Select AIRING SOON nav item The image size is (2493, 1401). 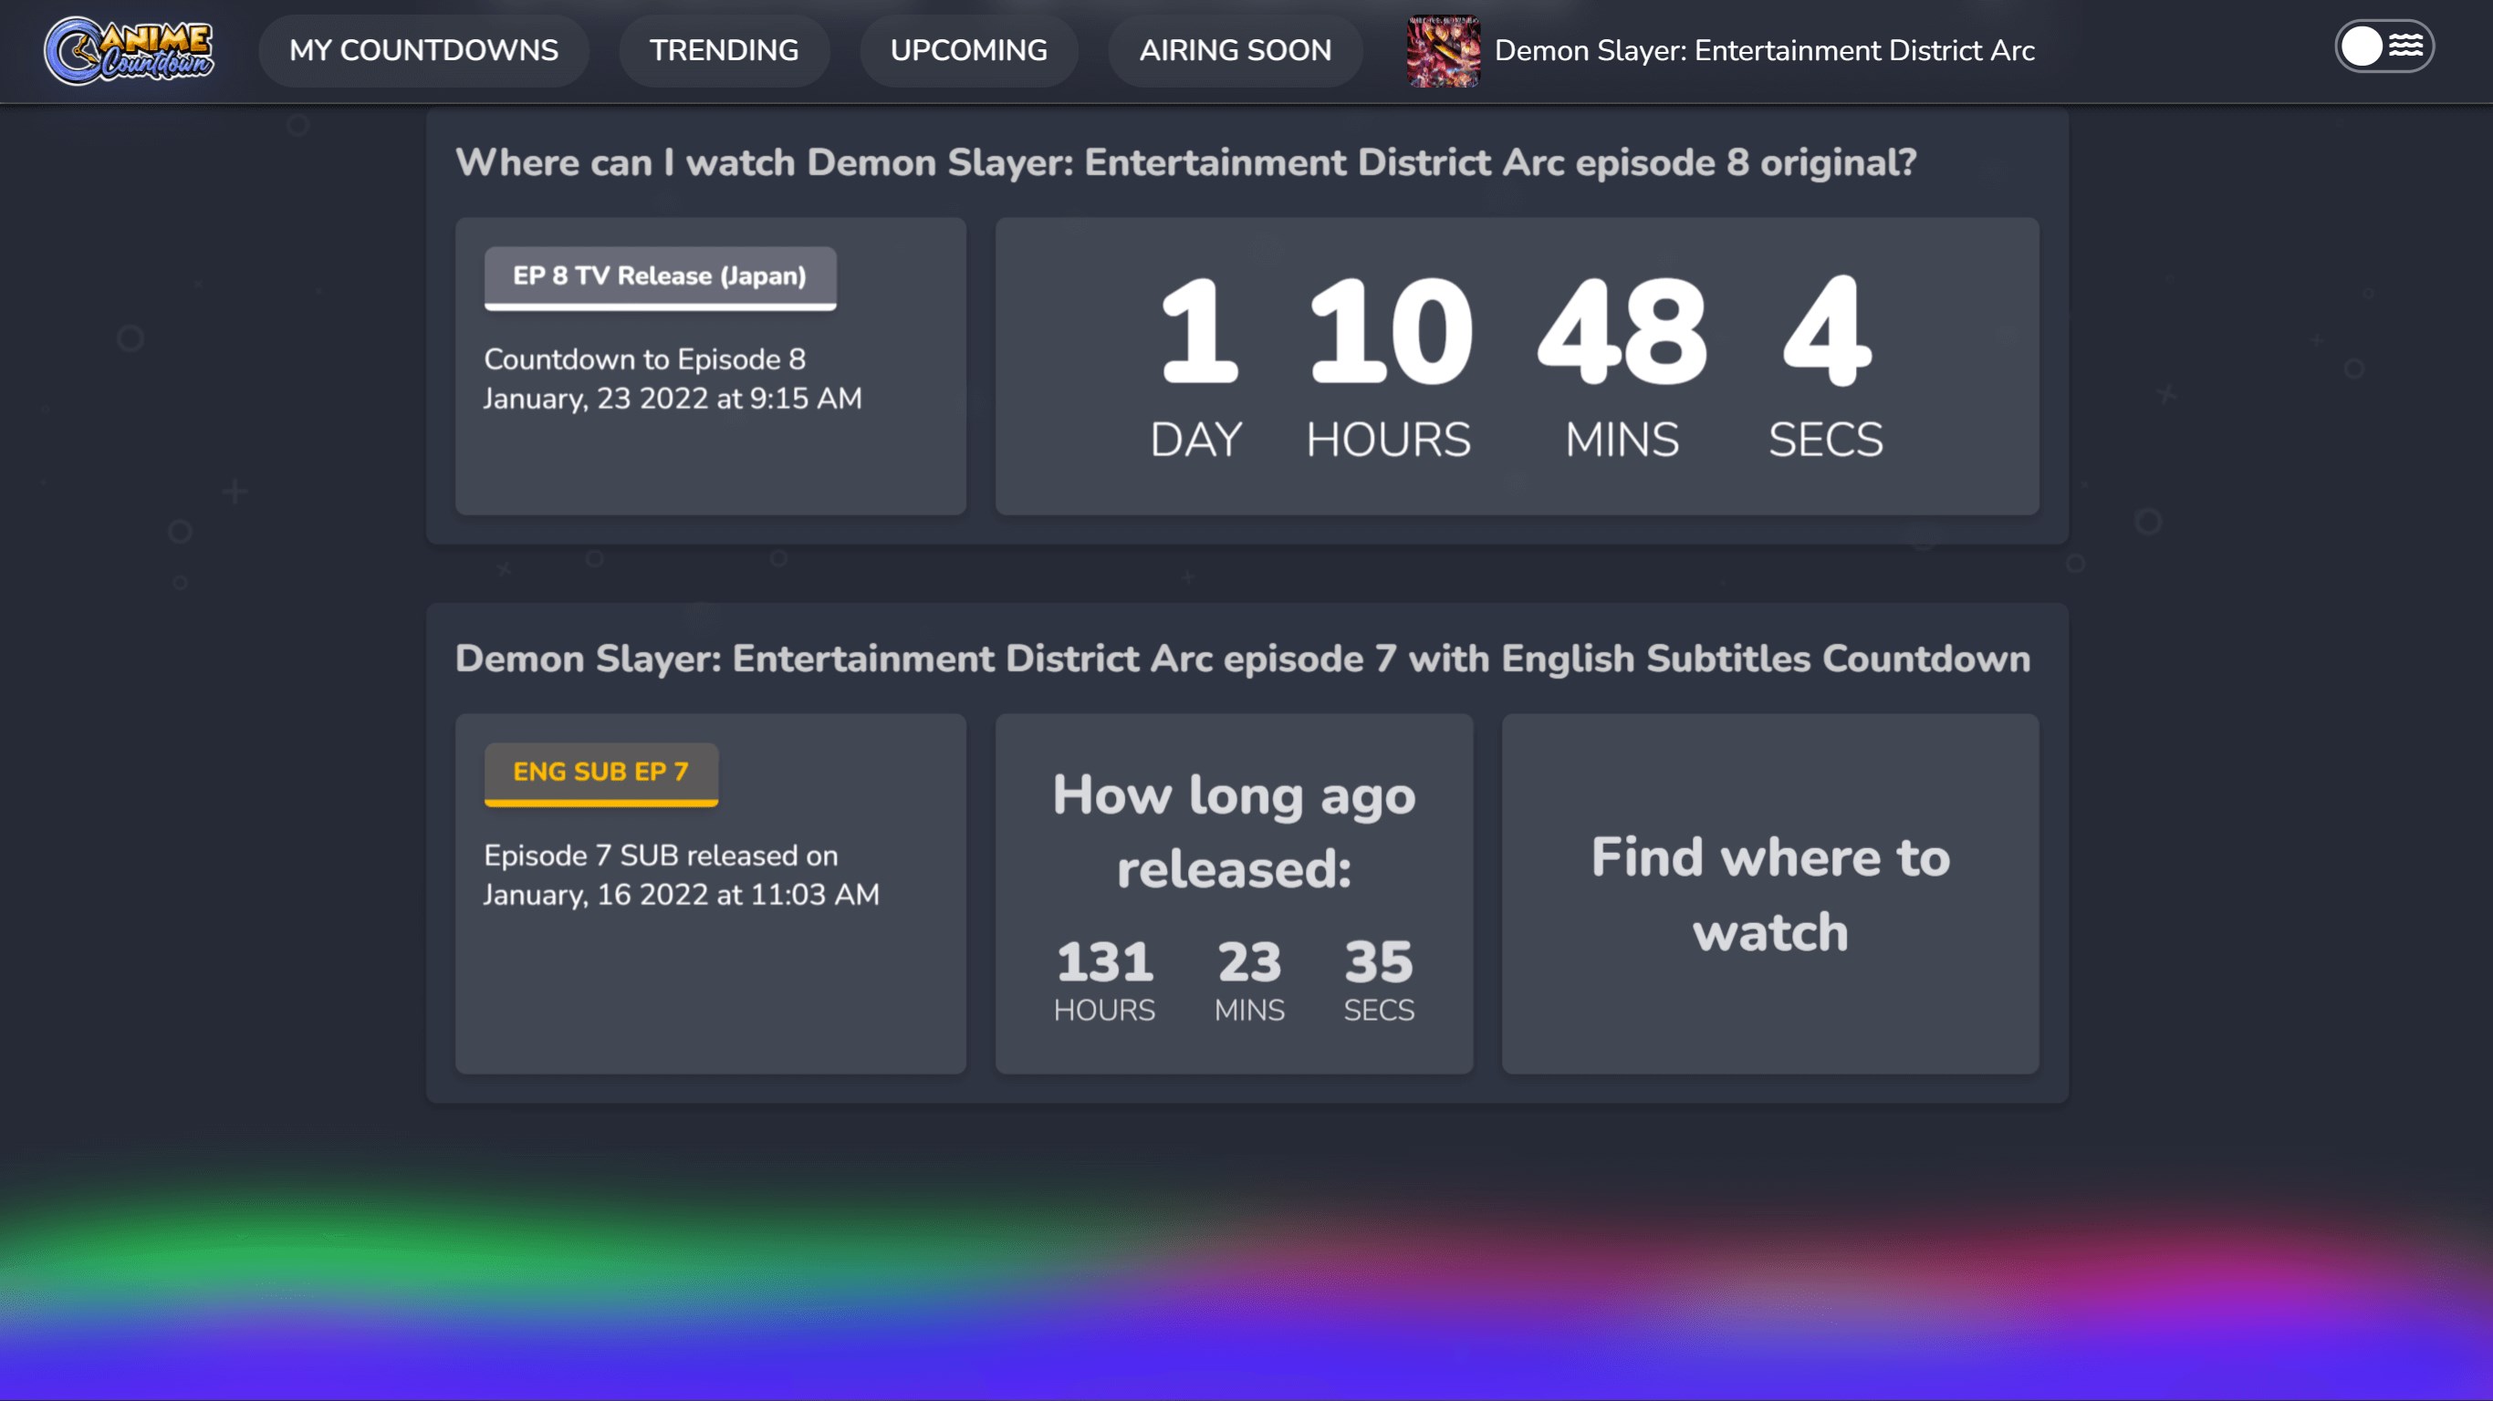point(1234,50)
